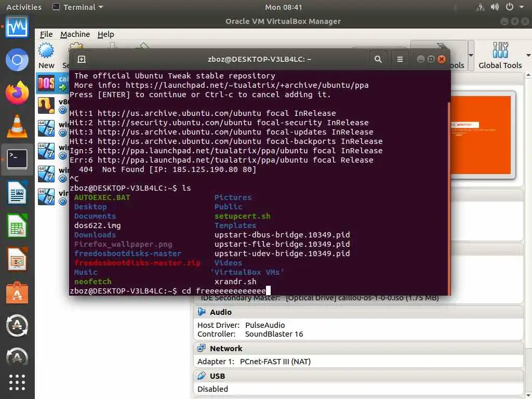The width and height of the screenshot is (532, 399).
Task: Open Software Updater from dock
Action: (17, 325)
